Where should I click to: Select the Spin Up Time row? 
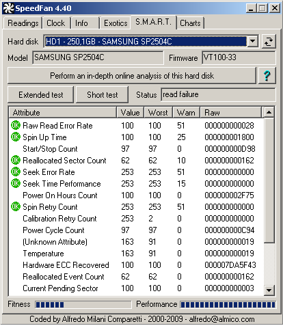click(136, 137)
